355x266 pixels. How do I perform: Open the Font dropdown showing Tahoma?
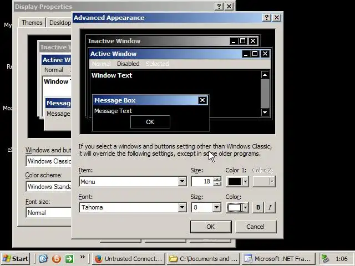(182, 207)
